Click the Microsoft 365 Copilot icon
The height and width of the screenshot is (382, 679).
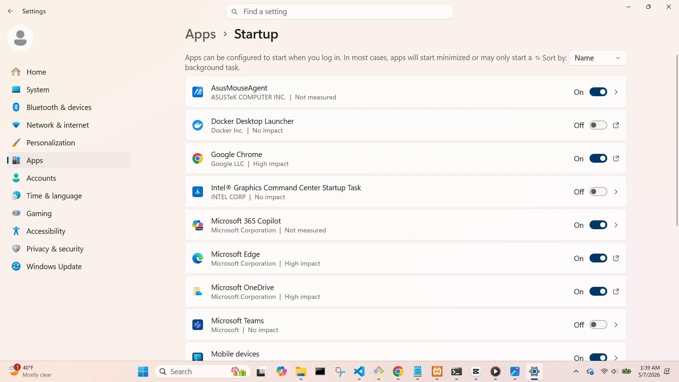tap(198, 225)
